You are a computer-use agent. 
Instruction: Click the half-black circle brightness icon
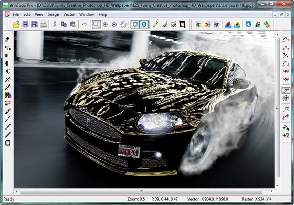coord(7,63)
